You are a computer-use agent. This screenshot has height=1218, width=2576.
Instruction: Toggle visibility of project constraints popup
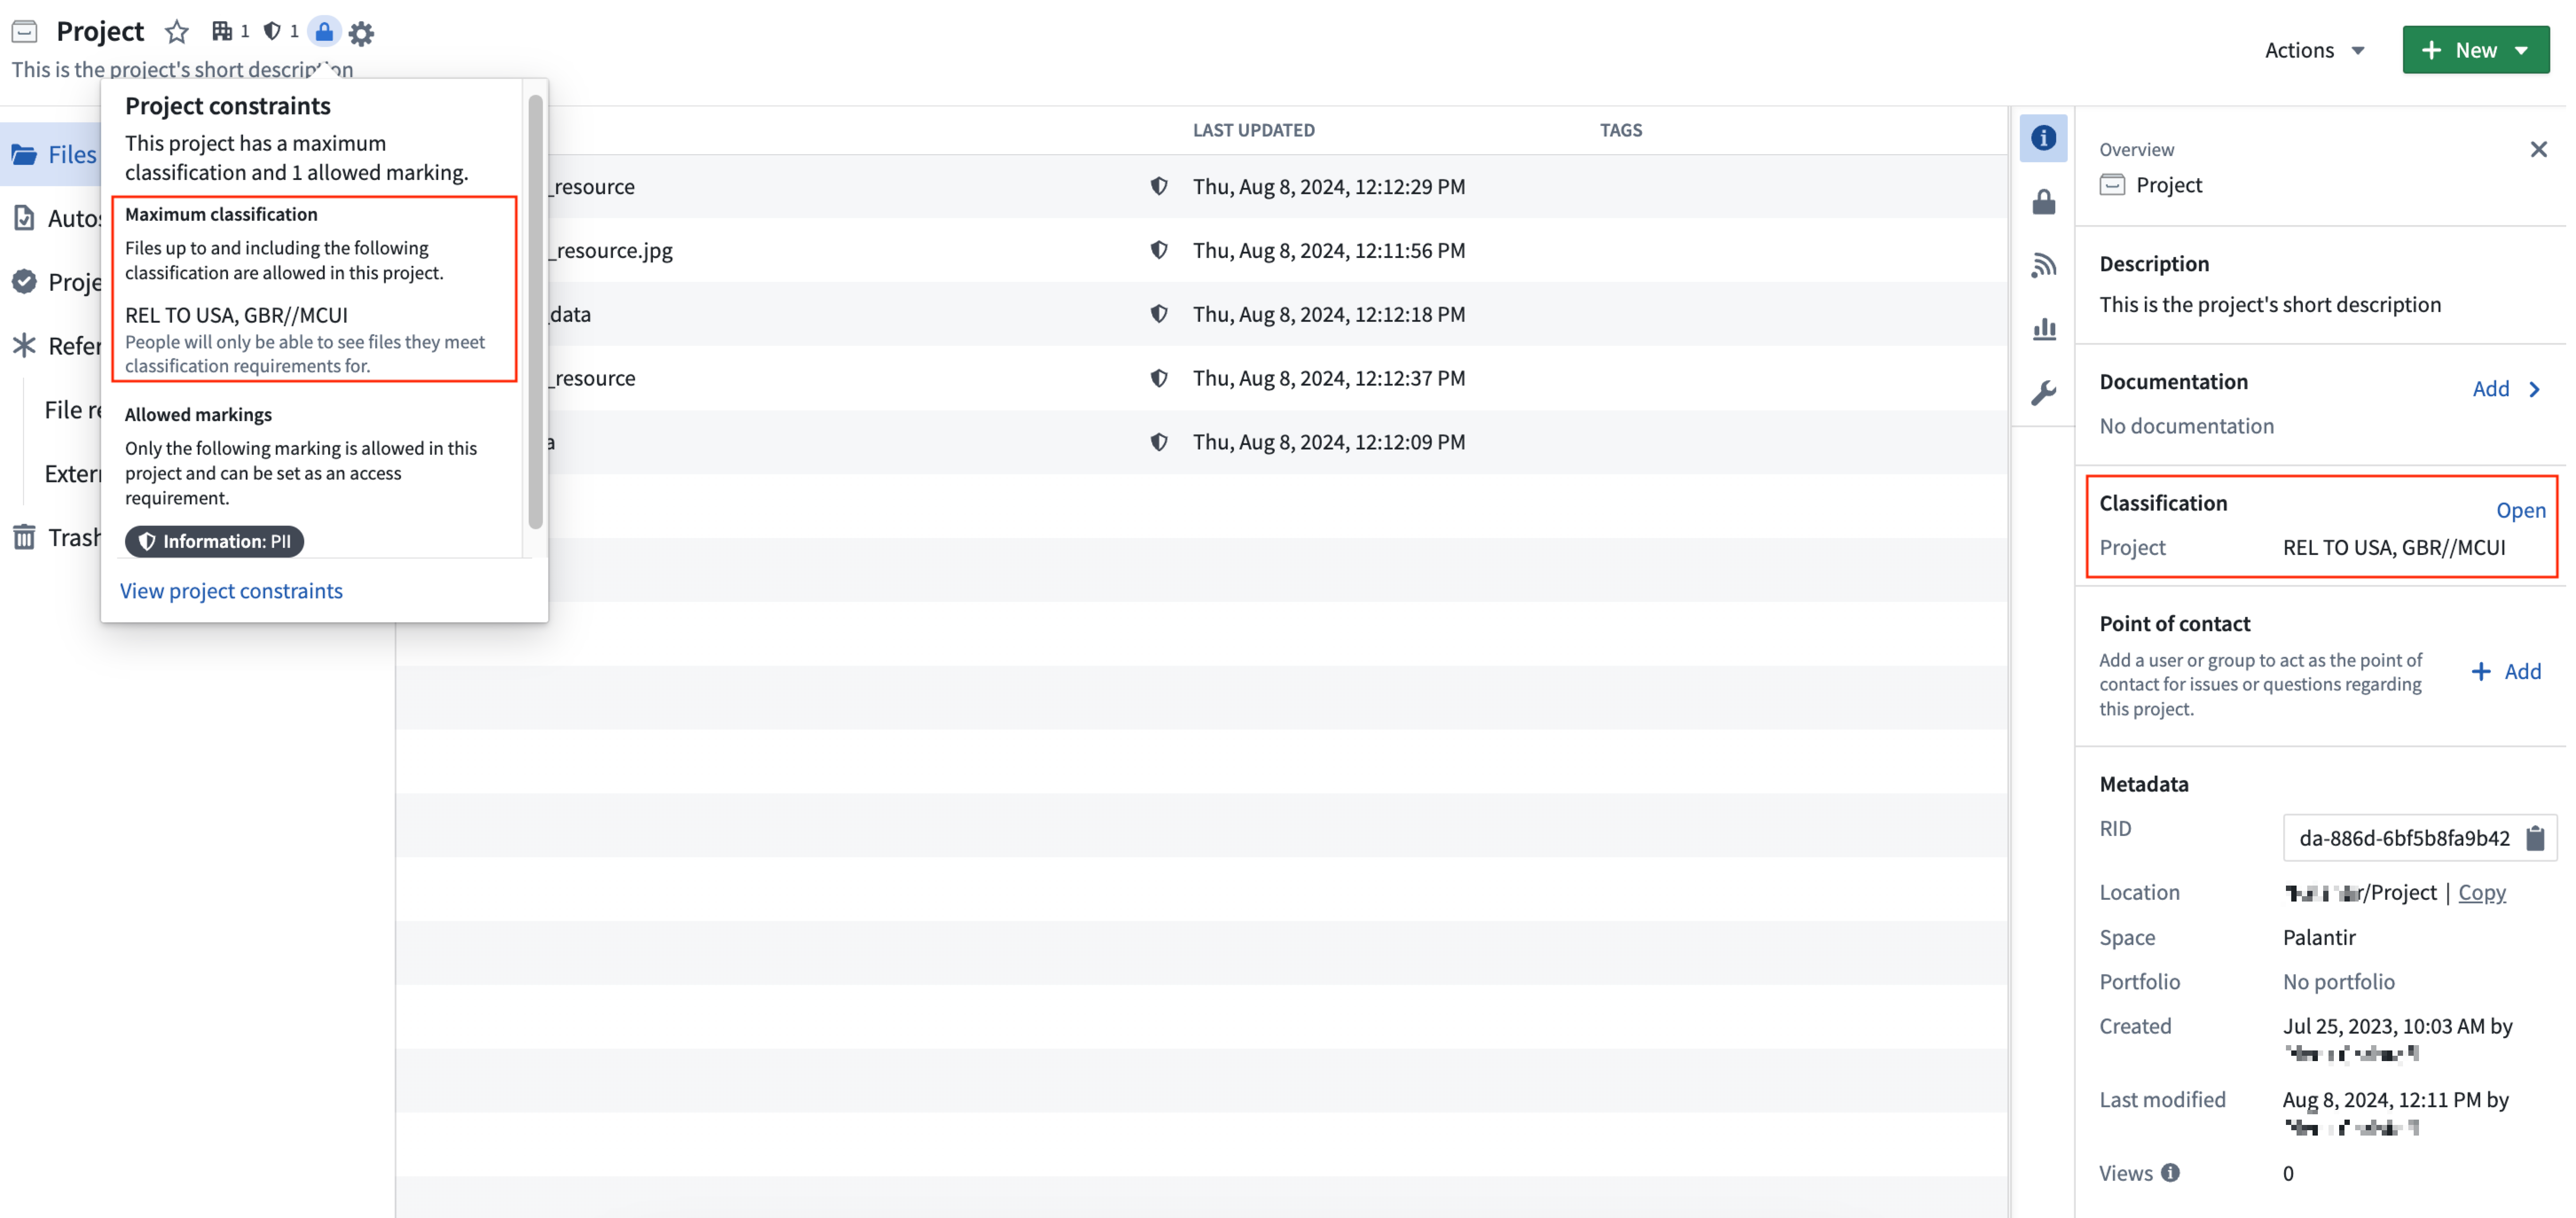click(x=324, y=31)
